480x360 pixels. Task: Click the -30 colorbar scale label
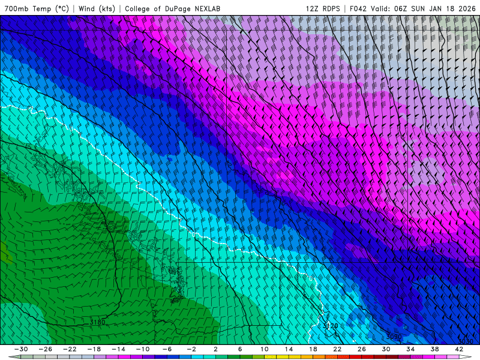[21, 349]
